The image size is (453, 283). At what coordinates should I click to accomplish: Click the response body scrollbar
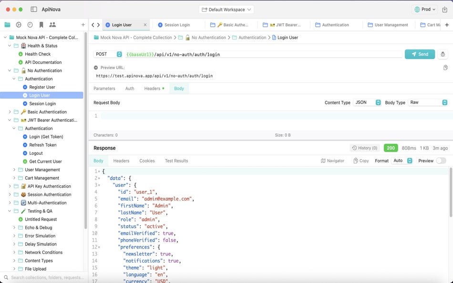(451, 192)
